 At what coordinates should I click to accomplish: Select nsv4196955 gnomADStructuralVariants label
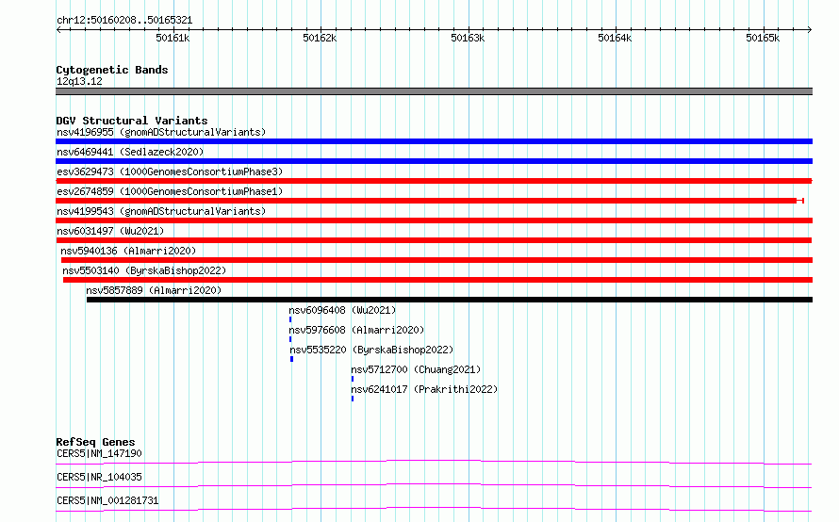click(x=161, y=132)
